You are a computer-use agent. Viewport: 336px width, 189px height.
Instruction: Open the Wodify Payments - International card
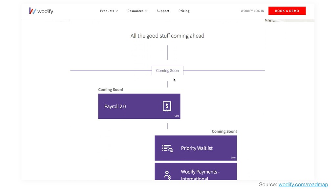pos(196,171)
